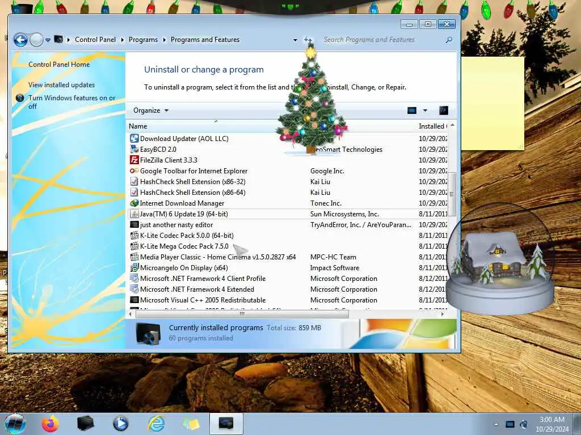Select K-Lite Mega Codec Pack 7.5.0 icon
The image size is (581, 435).
click(134, 246)
